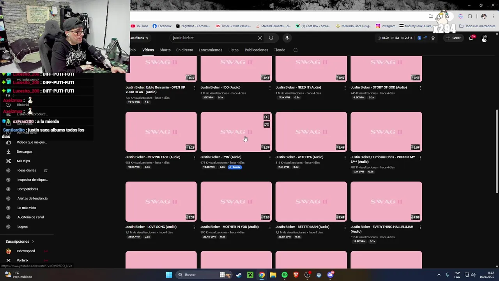Switch to the Listas tab

click(234, 50)
